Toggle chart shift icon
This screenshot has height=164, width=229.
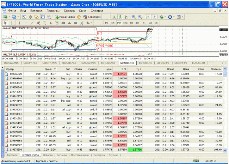[154, 17]
